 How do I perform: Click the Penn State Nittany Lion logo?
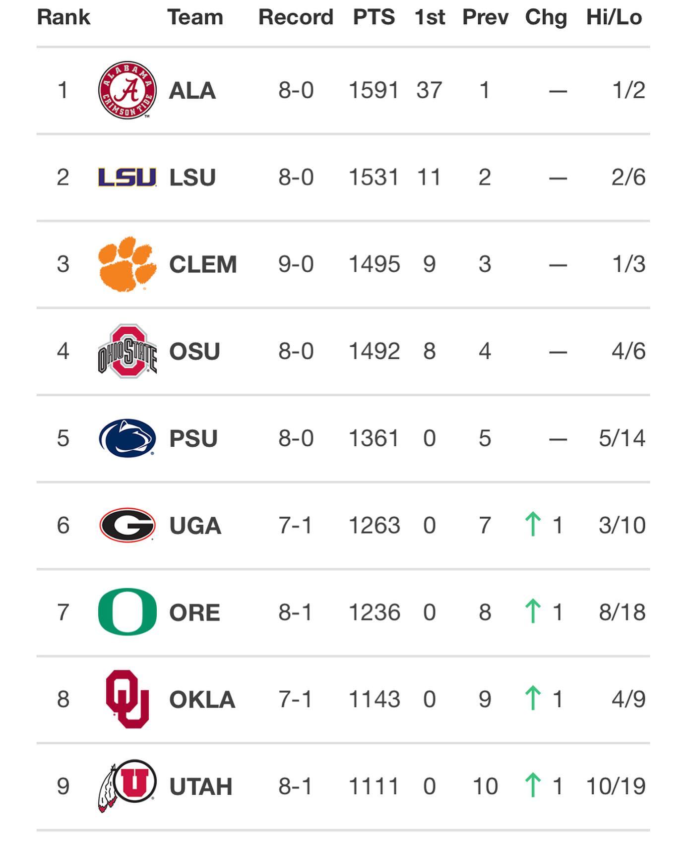click(127, 438)
